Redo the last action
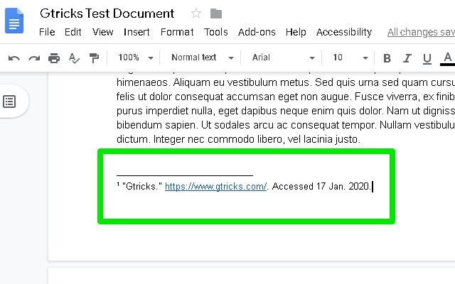The height and width of the screenshot is (284, 455). [33, 58]
